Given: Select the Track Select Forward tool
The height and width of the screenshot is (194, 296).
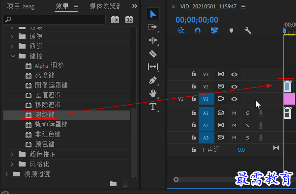Looking at the screenshot, I should (152, 27).
